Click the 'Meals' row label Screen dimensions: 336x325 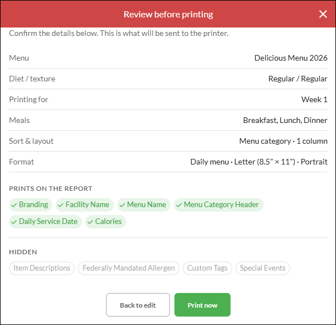tap(19, 120)
